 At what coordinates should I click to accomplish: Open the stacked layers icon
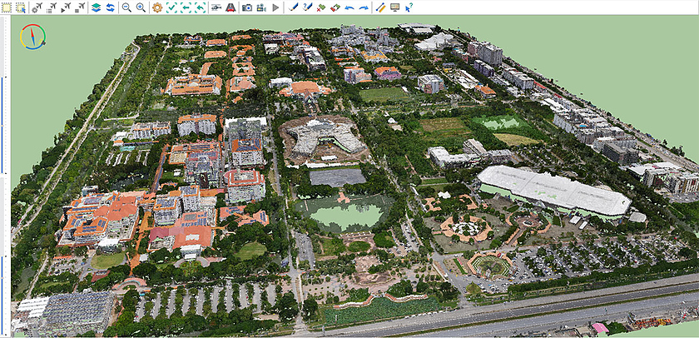point(96,7)
